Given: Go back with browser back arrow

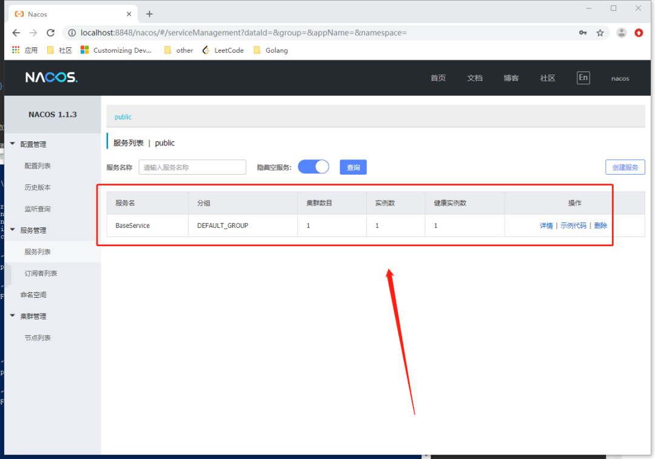Looking at the screenshot, I should coord(16,33).
